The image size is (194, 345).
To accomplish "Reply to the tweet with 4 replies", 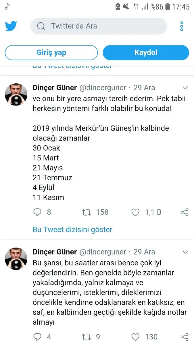I will (38, 337).
